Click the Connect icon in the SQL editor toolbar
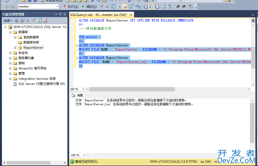This screenshot has height=166, width=258. (6, 6)
